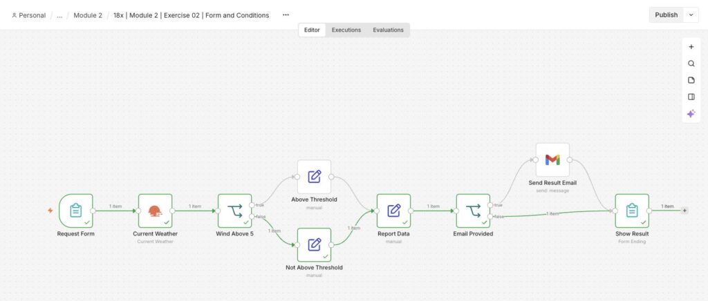The height and width of the screenshot is (301, 708).
Task: Open Module 2 breadcrumb folder
Action: [88, 15]
